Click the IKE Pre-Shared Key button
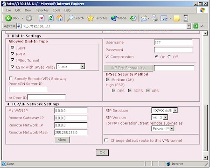Screen dimensions: 210x168 [x=128, y=68]
